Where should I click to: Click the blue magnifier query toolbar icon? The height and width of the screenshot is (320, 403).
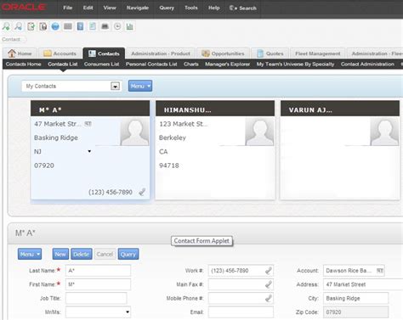pos(19,26)
